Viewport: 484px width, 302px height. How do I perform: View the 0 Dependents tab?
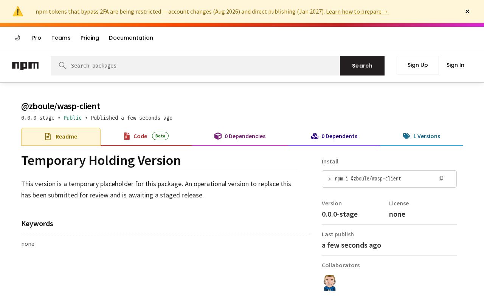334,136
